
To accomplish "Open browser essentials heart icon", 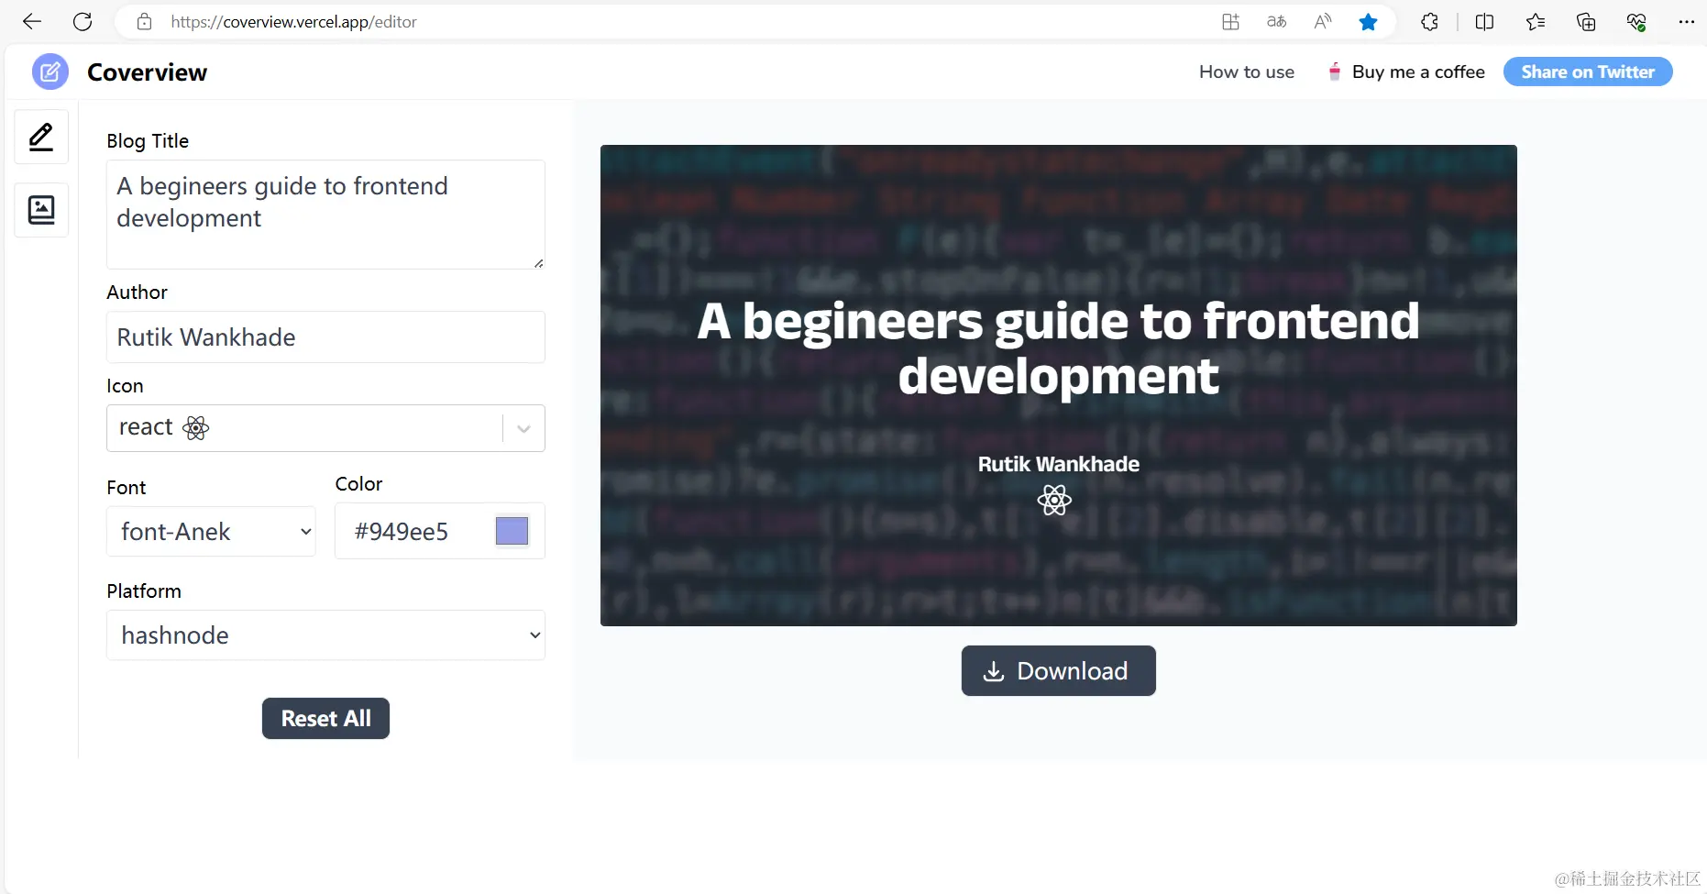I will pos(1636,22).
